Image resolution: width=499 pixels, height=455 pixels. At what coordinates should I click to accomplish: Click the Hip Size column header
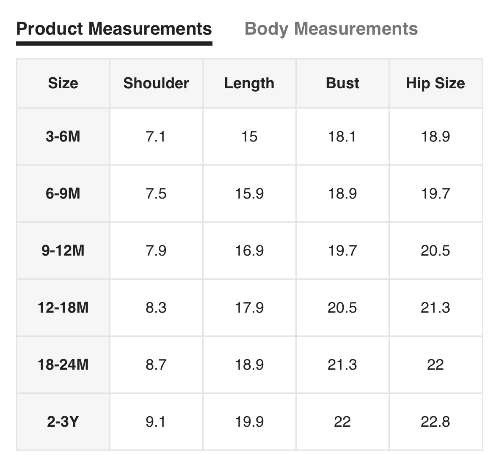coord(435,83)
